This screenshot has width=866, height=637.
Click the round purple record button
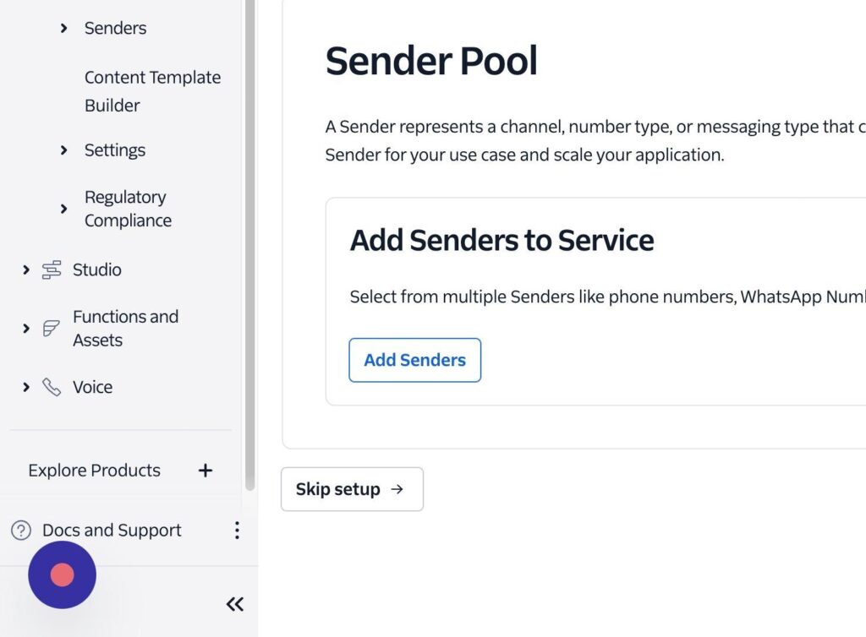pyautogui.click(x=62, y=575)
